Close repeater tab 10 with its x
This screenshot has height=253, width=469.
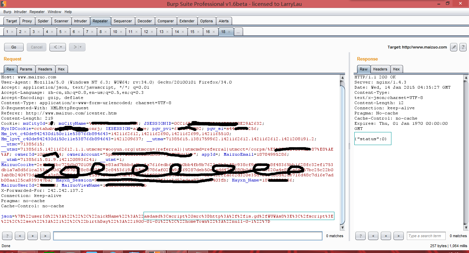click(121, 32)
